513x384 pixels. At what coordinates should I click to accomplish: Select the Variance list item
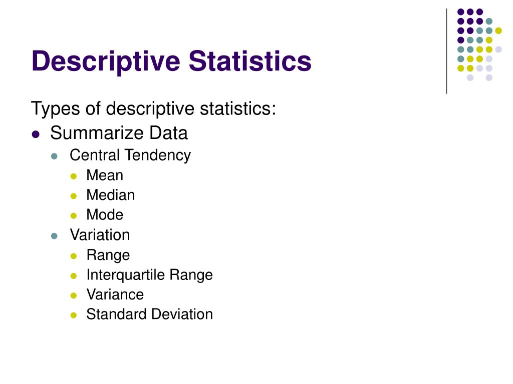click(x=115, y=294)
